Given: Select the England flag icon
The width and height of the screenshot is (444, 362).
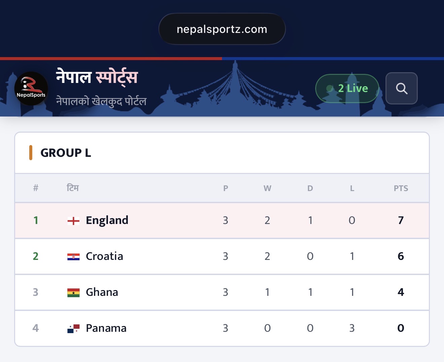Looking at the screenshot, I should (73, 221).
